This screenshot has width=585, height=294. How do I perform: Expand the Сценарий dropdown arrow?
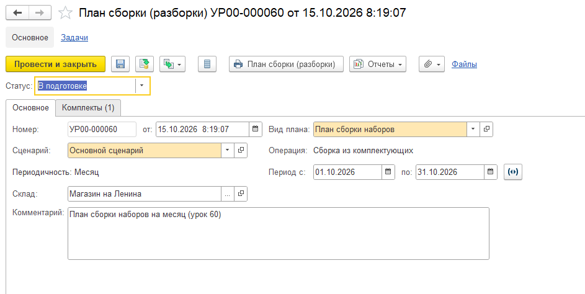228,150
